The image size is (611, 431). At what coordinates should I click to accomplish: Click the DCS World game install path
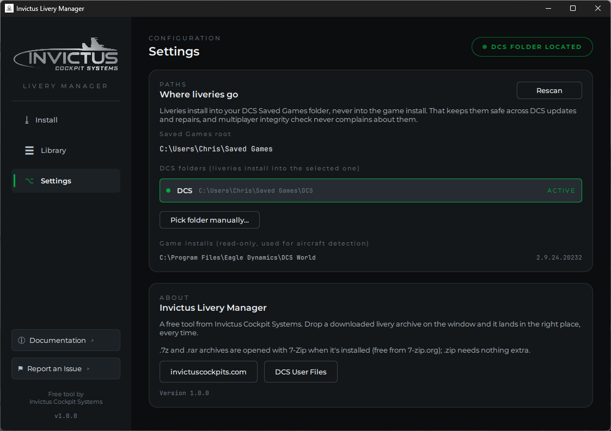(237, 257)
